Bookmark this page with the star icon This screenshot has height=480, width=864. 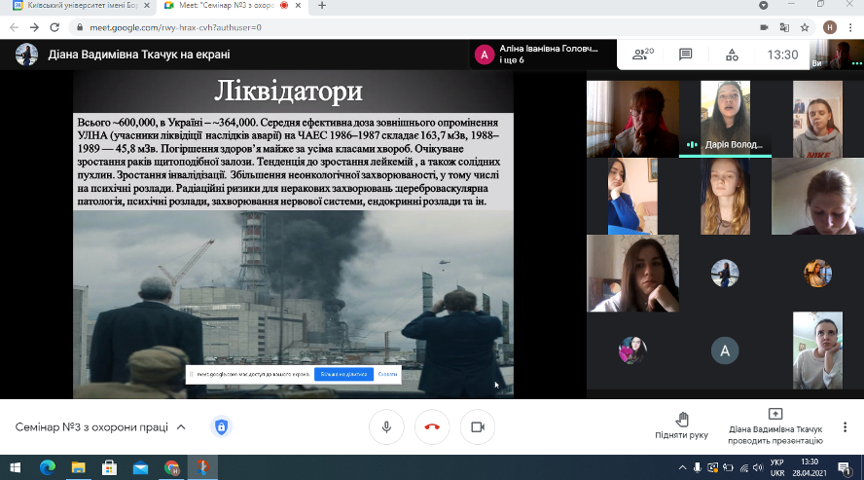tap(805, 27)
